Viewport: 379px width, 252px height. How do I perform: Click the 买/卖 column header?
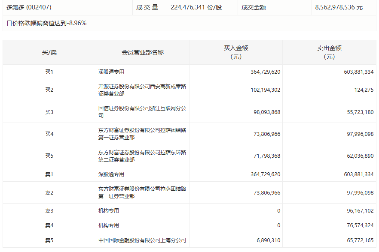[x=49, y=52]
